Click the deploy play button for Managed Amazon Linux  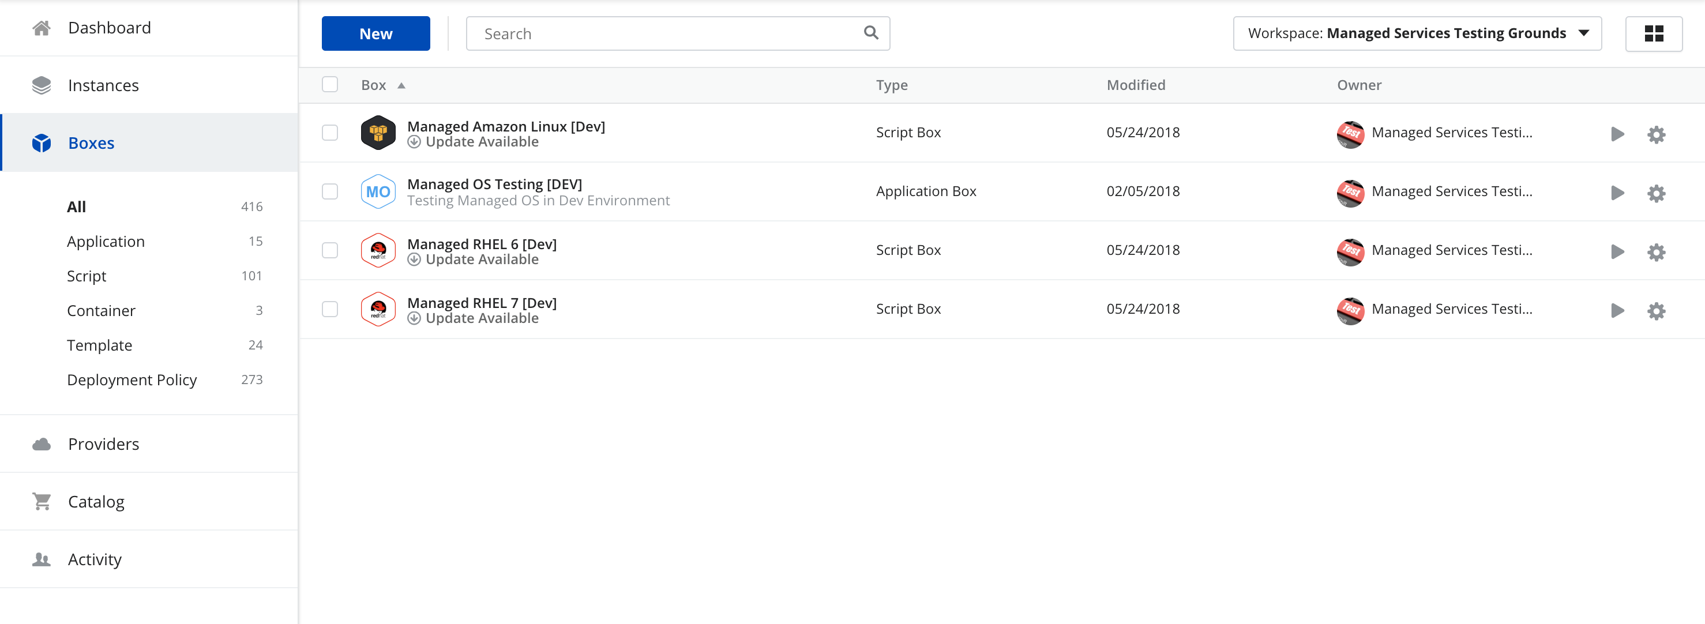coord(1617,134)
